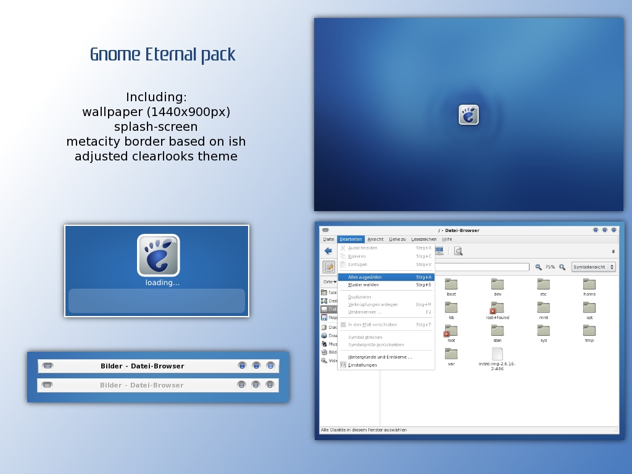Choose Alles auswählen in the menu
The width and height of the screenshot is (632, 474).
tap(386, 277)
